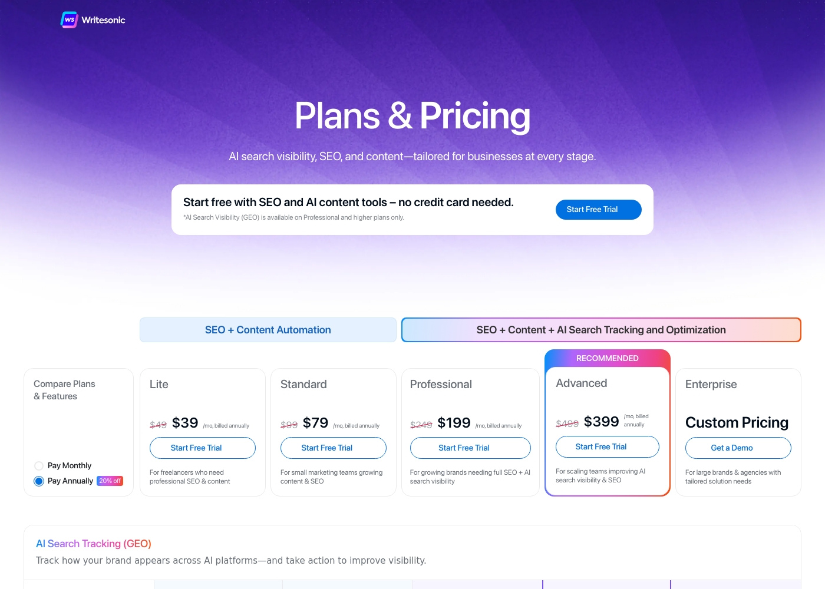Viewport: 825px width, 589px height.
Task: Click the Writesonic brand name text
Action: tap(103, 20)
